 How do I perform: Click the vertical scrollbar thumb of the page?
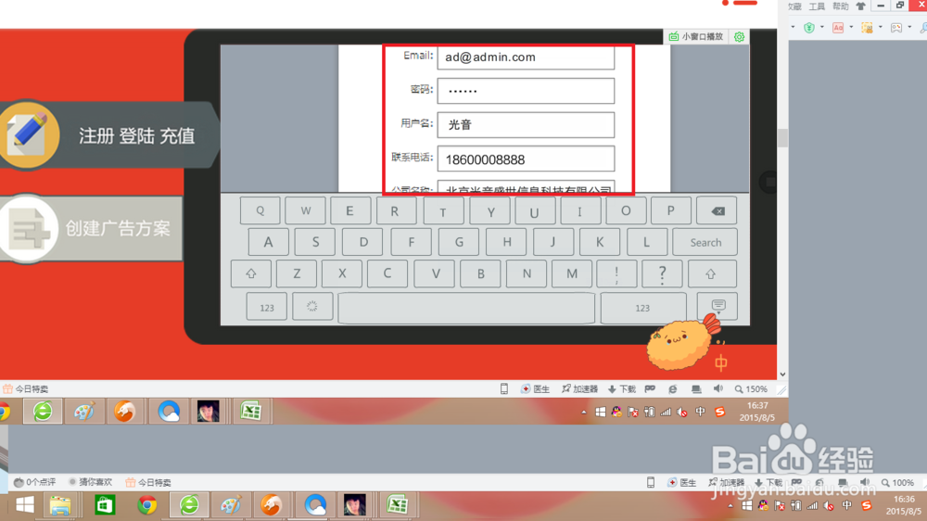click(x=782, y=138)
